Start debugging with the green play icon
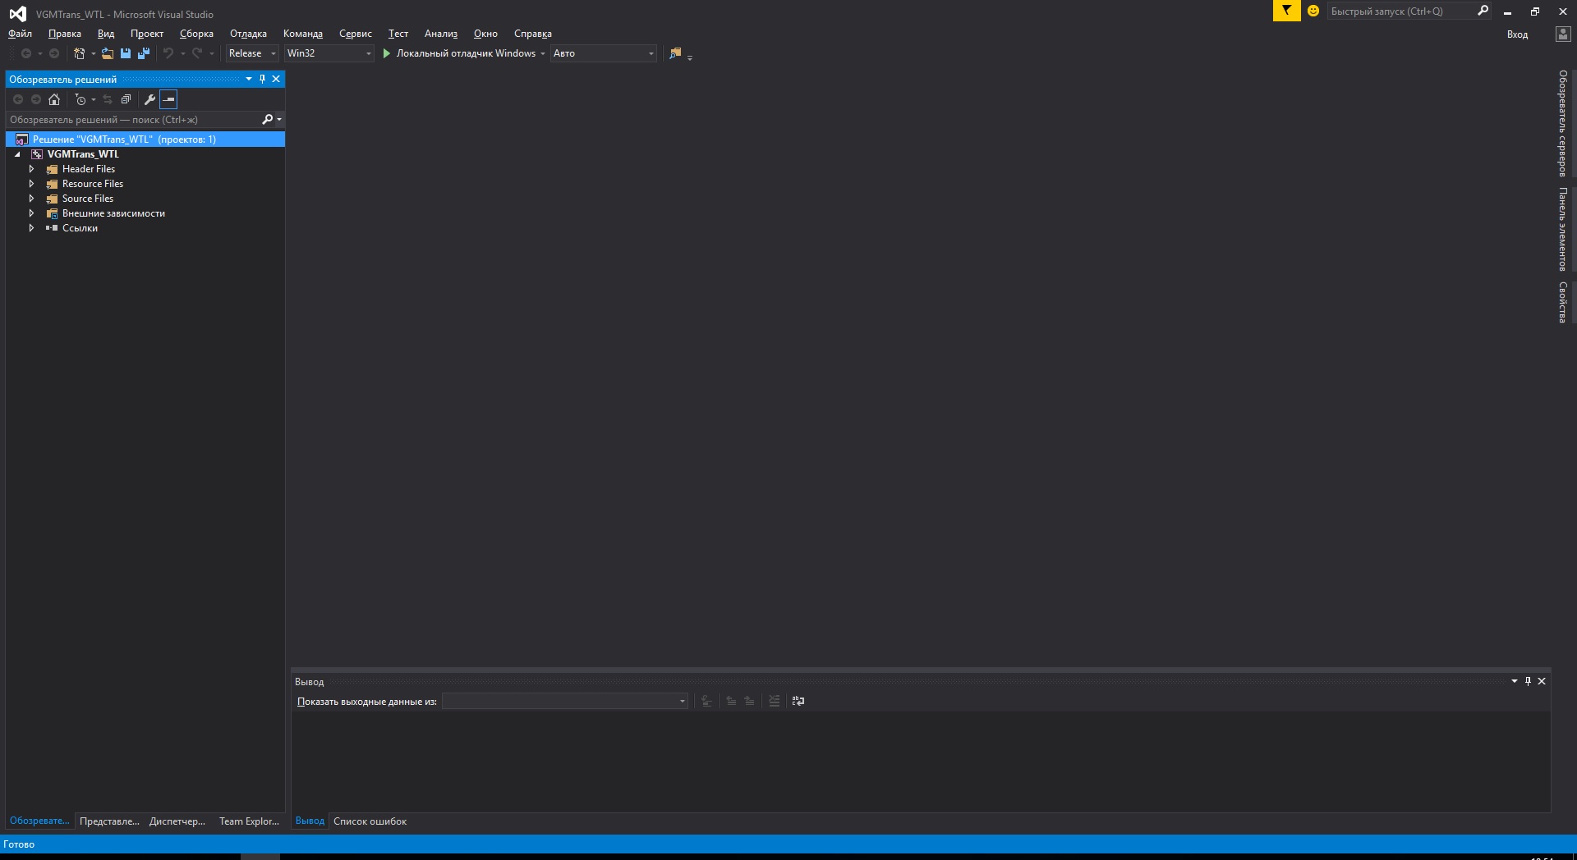 (387, 53)
